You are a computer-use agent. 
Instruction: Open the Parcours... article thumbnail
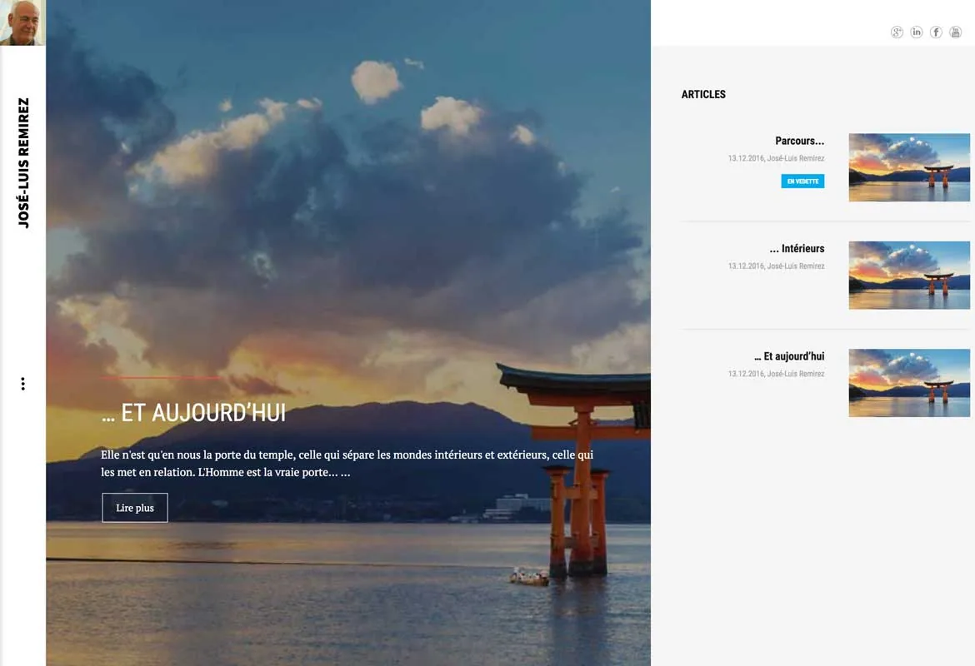[909, 167]
